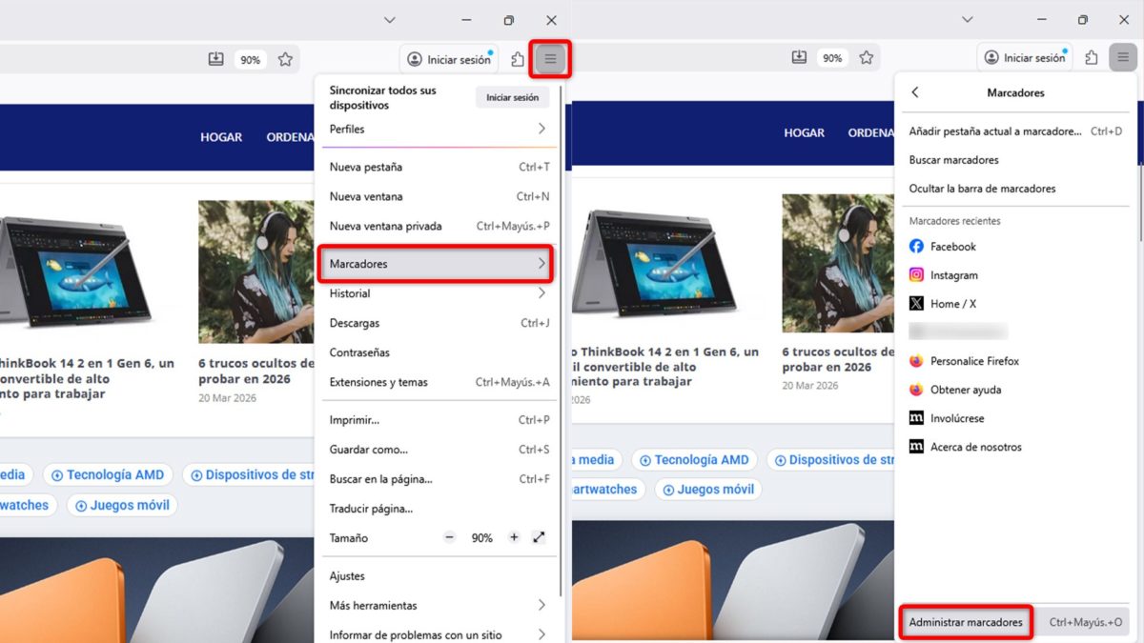
Task: Select Buscar marcadores
Action: coord(1015,159)
